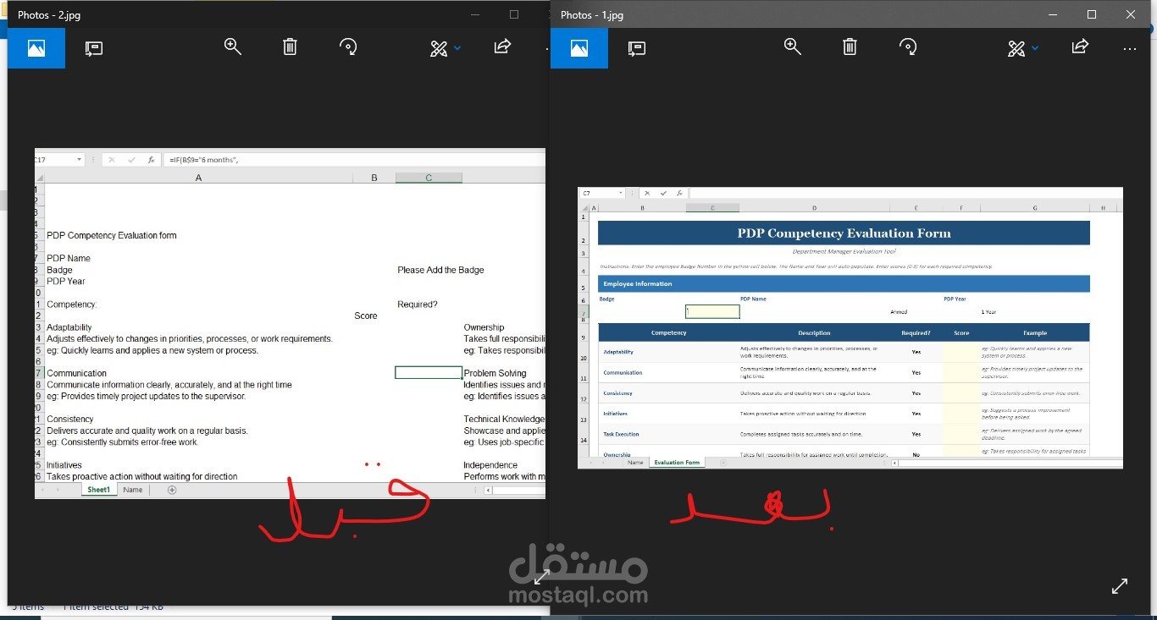Image resolution: width=1157 pixels, height=620 pixels.
Task: Click the "No" value in Ownership row
Action: click(916, 454)
